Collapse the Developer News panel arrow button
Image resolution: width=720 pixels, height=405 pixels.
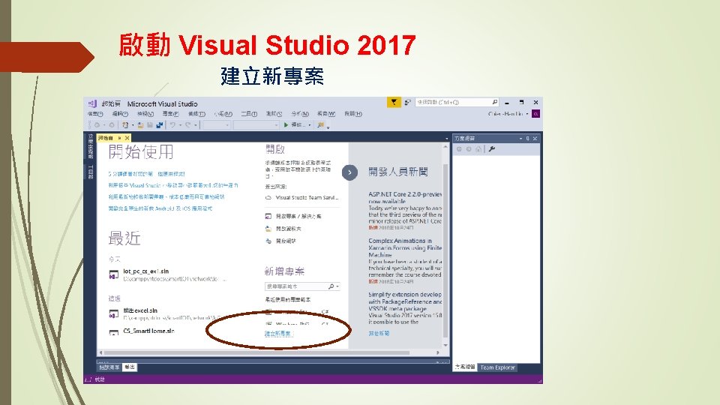349,172
